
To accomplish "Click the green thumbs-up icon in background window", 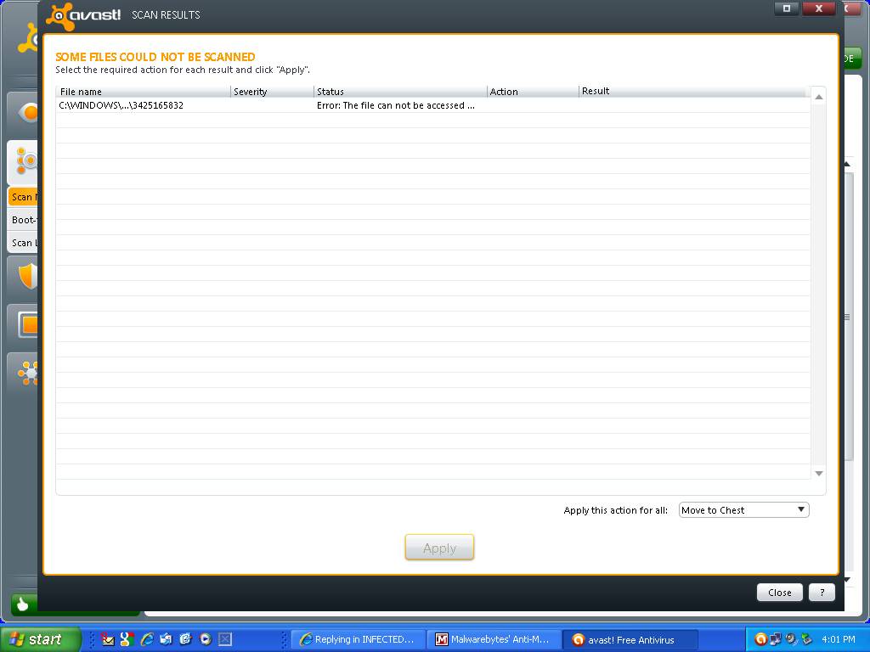I will (x=23, y=604).
